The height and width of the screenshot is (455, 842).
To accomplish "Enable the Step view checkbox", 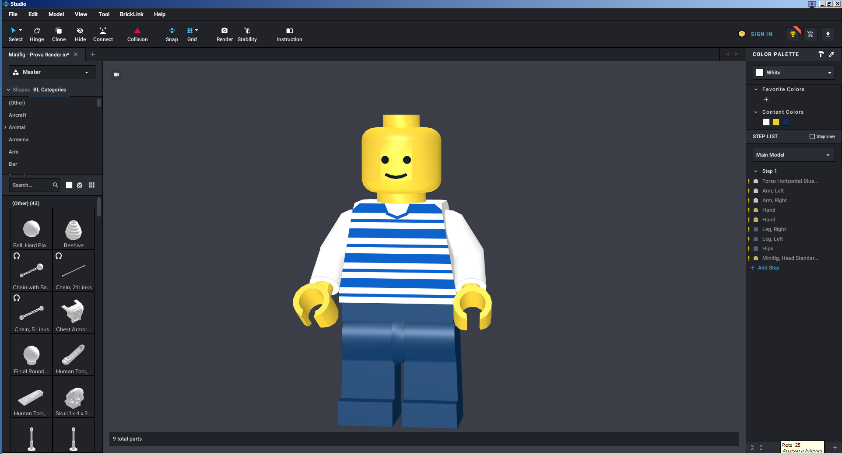I will (x=812, y=136).
